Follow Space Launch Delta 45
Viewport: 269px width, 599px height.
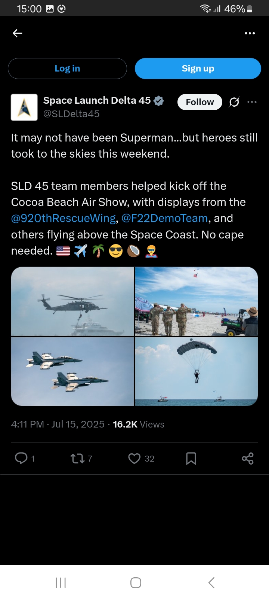pos(200,102)
